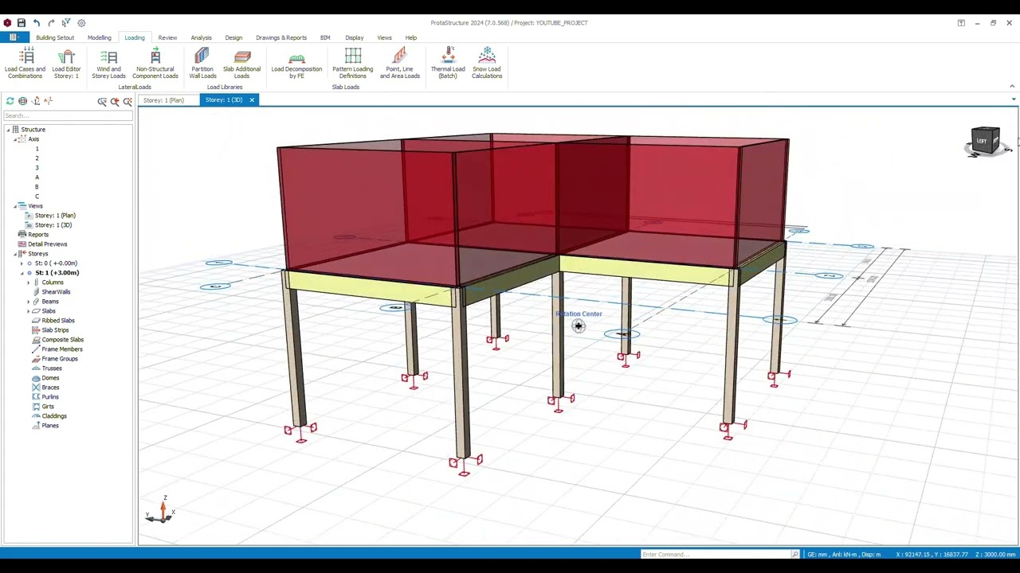Open Thermal Load (Batch) tool
Viewport: 1020px width, 573px height.
tap(448, 64)
